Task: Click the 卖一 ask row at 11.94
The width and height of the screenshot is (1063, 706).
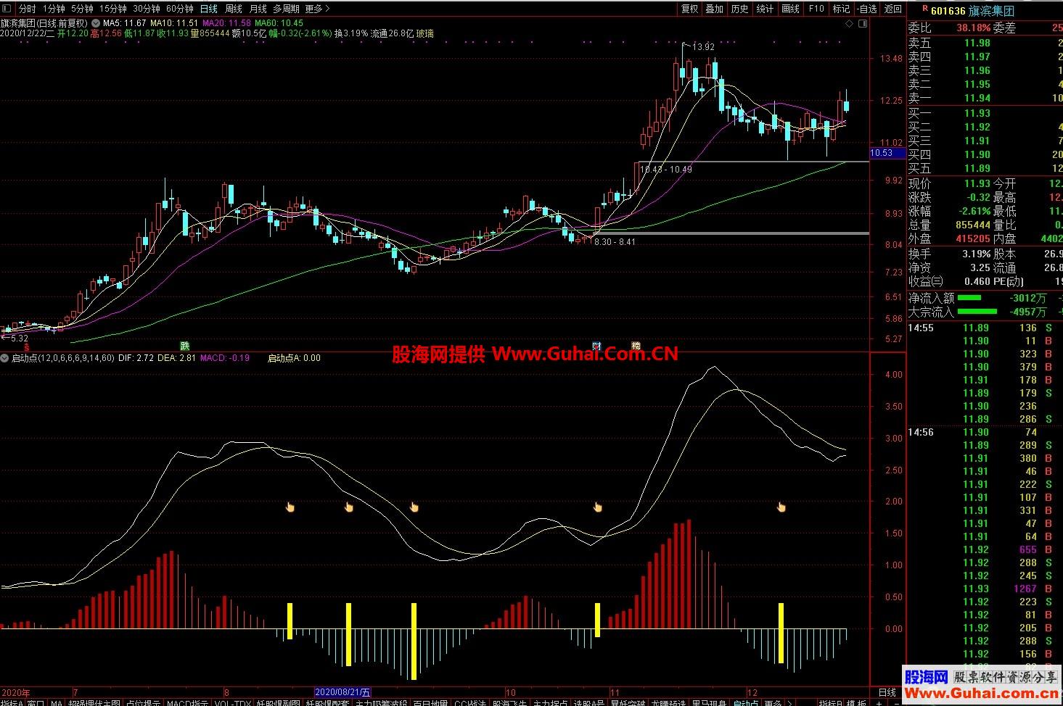Action: (x=985, y=98)
